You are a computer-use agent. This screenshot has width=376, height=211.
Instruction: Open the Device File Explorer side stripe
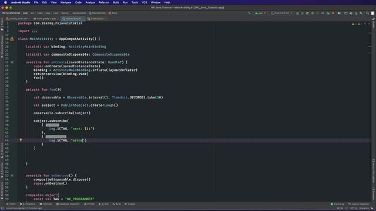[x=374, y=172]
